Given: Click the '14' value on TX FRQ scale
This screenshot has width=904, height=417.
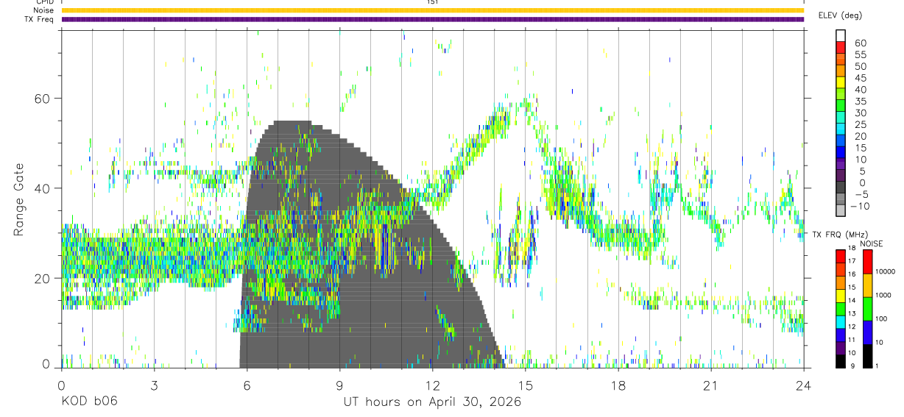Looking at the screenshot, I should tap(852, 301).
